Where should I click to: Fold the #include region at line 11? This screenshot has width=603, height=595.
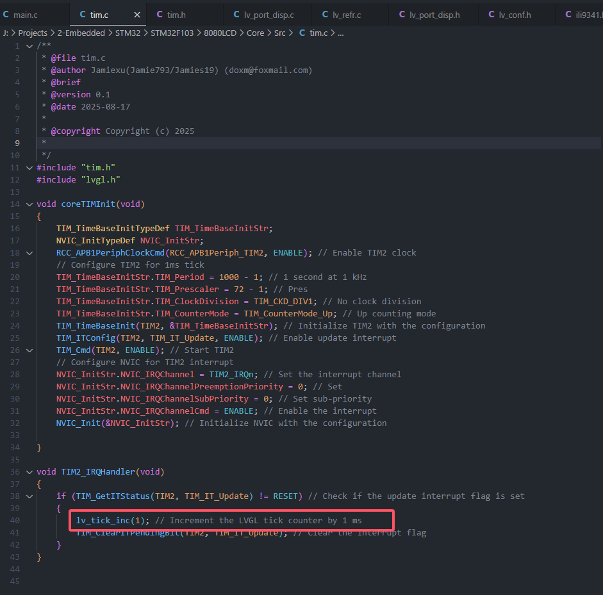29,168
